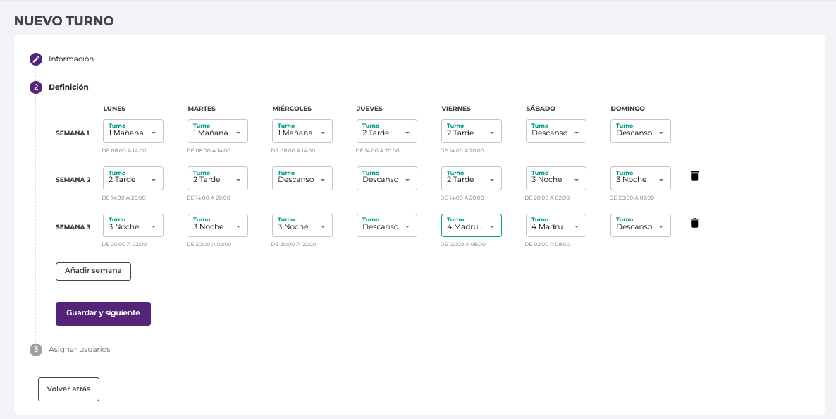The image size is (836, 419).
Task: Open Semana 3 Viernes Madrugada dropdown
Action: 472,226
